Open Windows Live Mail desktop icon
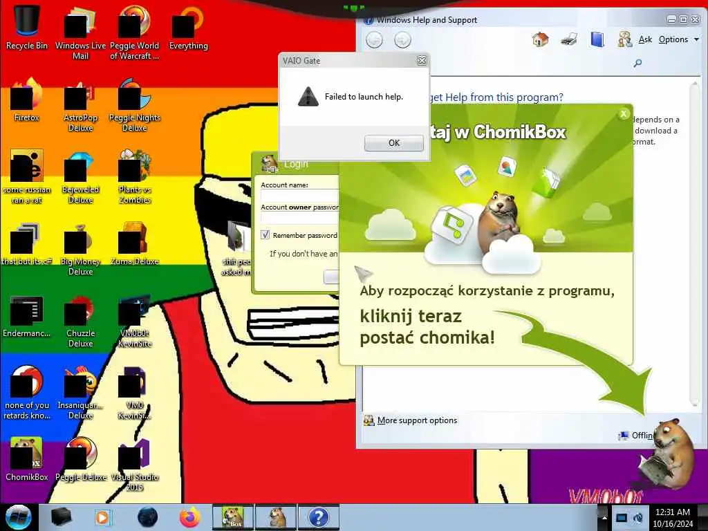 pos(80,32)
